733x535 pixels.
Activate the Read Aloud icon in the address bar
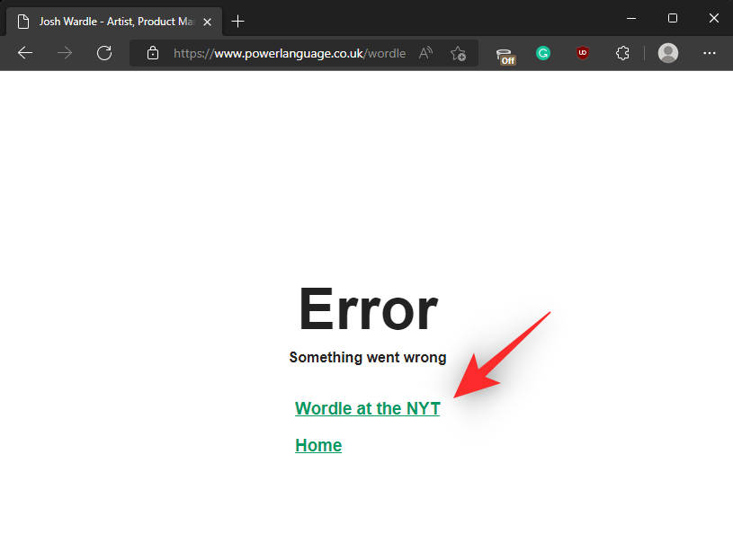(426, 53)
